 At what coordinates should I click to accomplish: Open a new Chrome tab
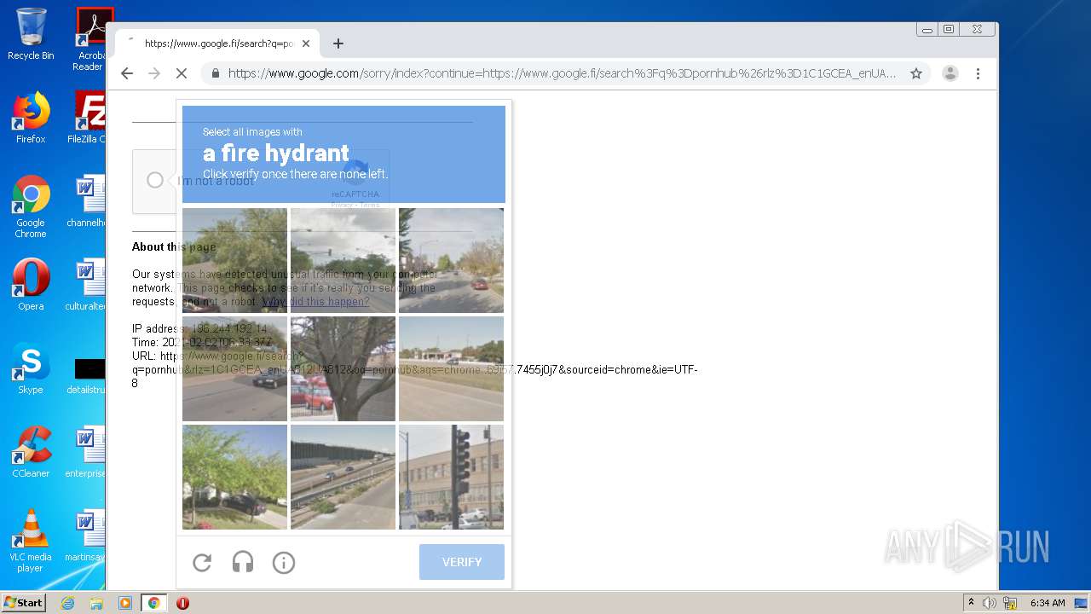(338, 43)
